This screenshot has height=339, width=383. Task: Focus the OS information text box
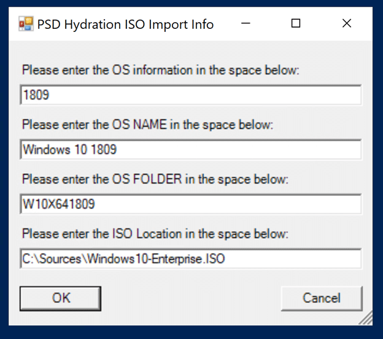tap(190, 95)
